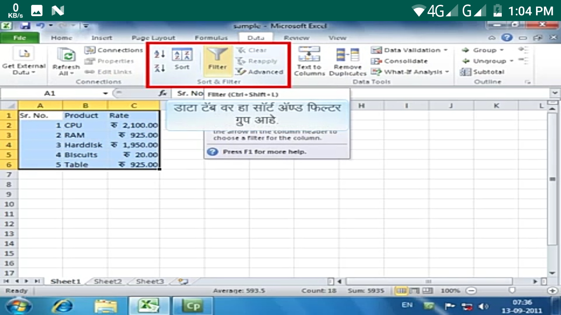Click the zoom in plus button
The height and width of the screenshot is (315, 561).
pyautogui.click(x=552, y=291)
